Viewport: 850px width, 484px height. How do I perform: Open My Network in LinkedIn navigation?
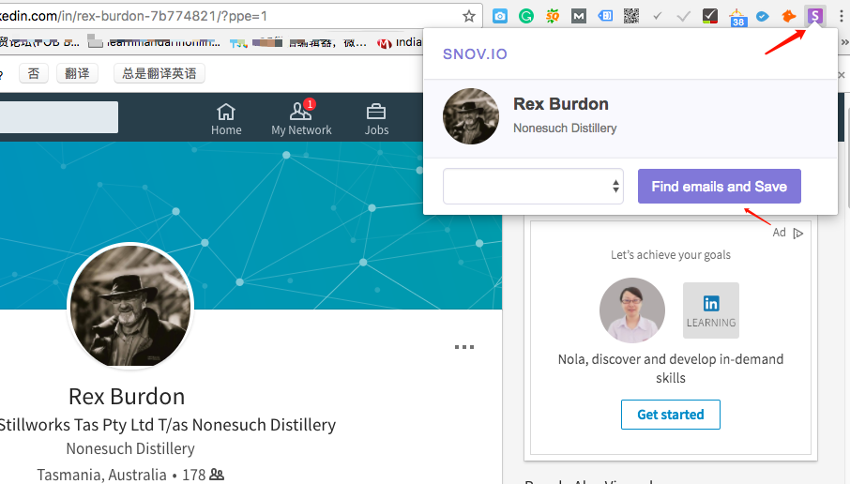coord(301,119)
